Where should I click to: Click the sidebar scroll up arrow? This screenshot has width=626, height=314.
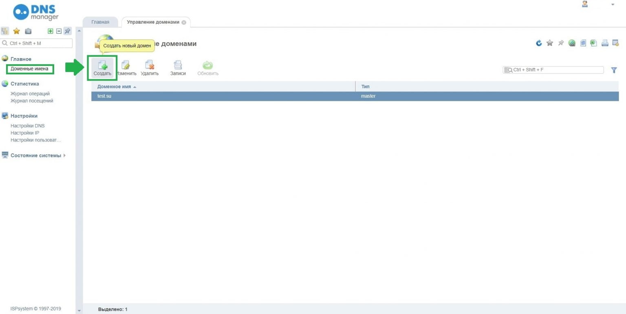(79, 31)
